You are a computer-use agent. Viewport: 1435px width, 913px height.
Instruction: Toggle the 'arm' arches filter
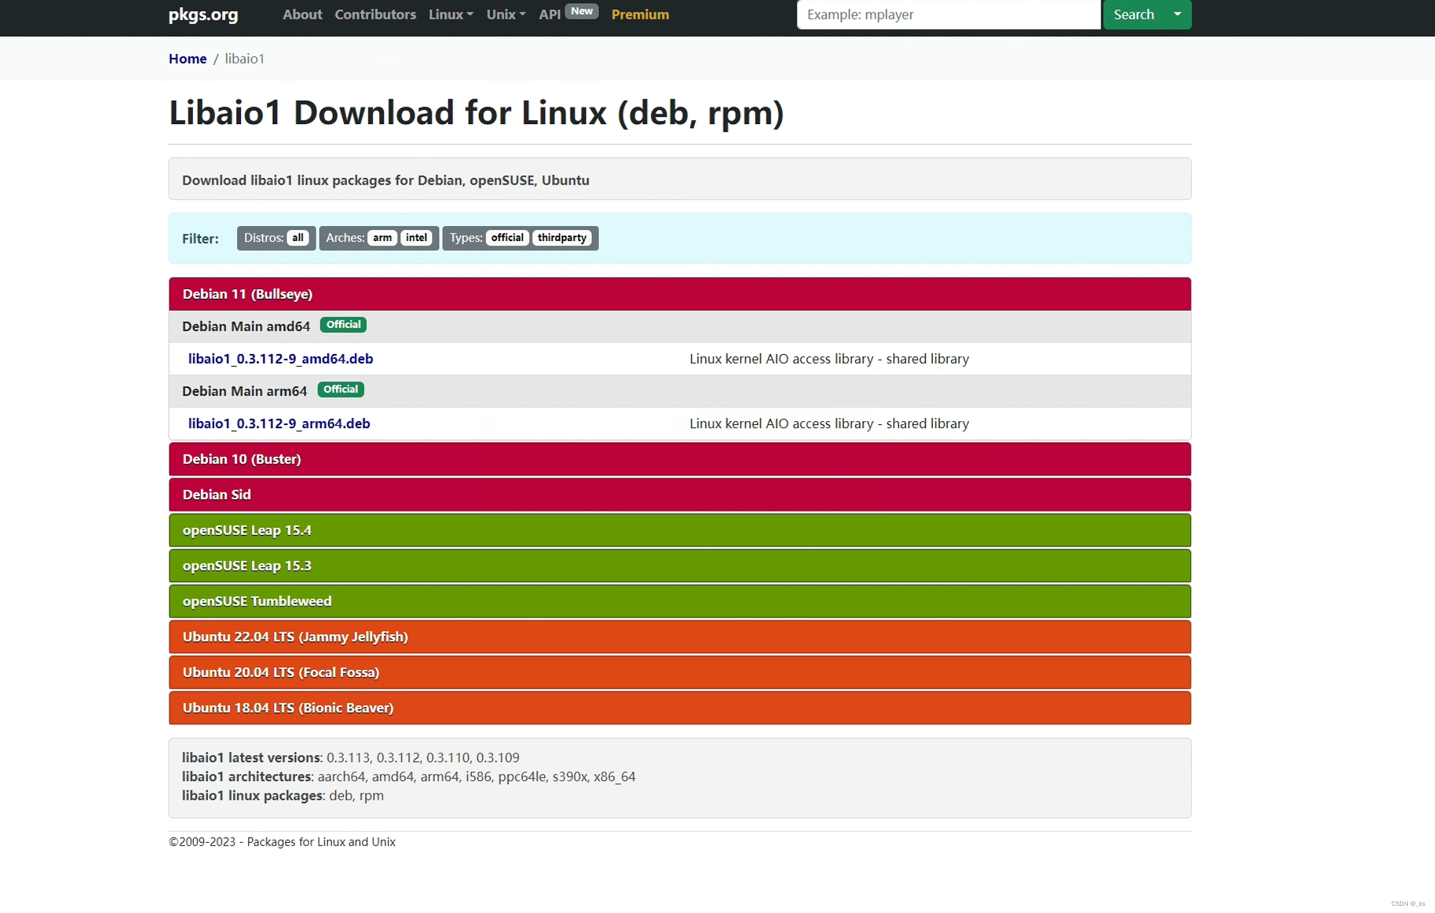[x=382, y=238]
